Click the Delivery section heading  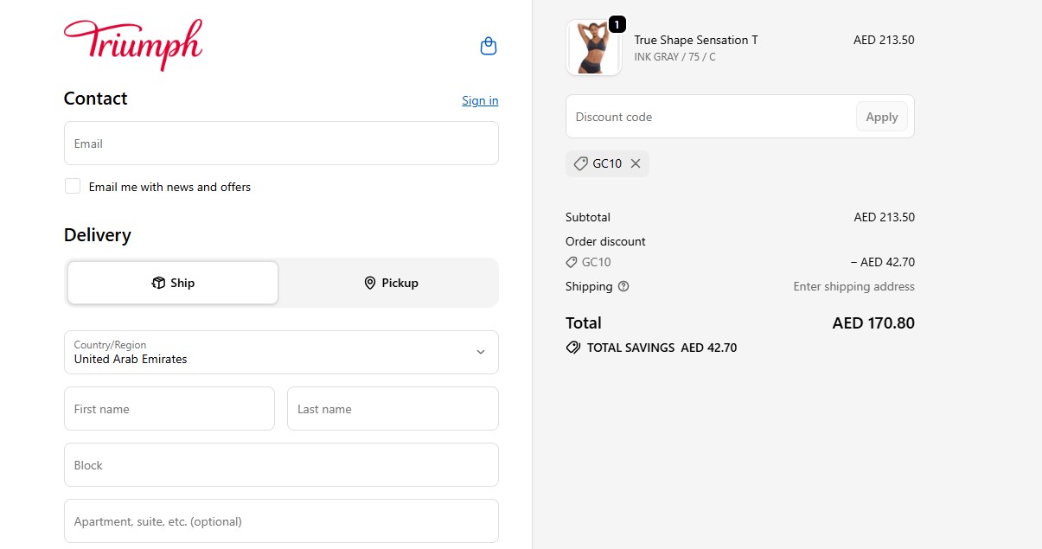click(x=98, y=235)
